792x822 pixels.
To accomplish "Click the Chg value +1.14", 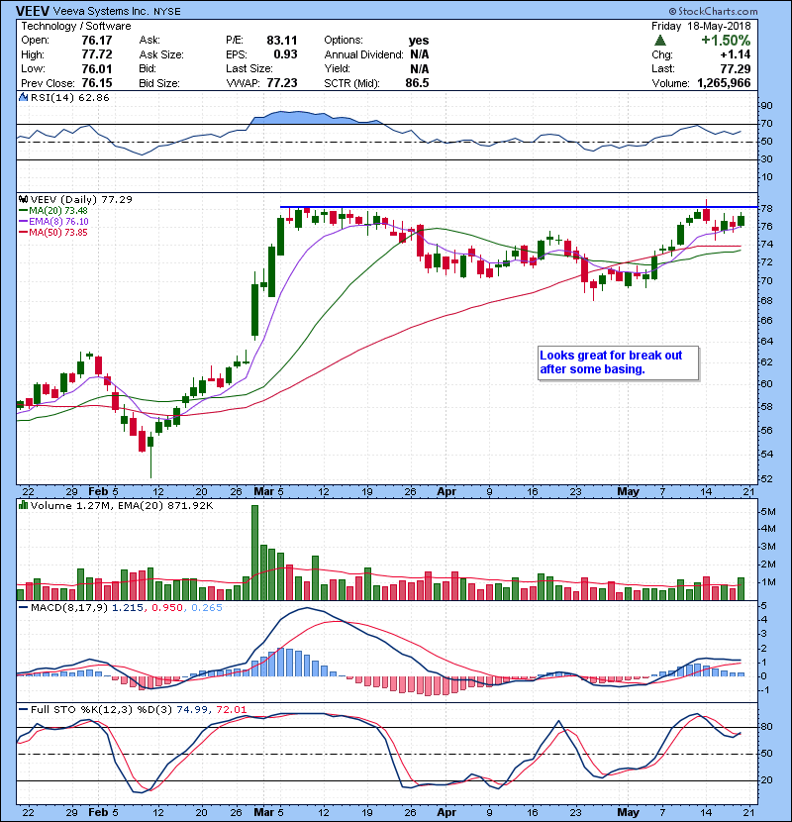I will pos(736,54).
